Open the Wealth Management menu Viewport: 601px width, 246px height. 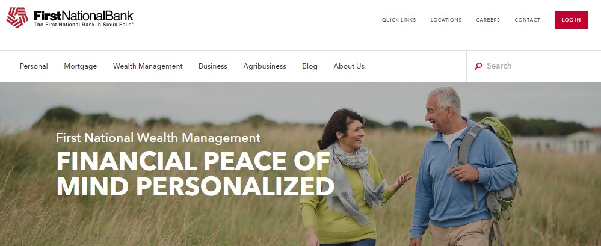[x=147, y=66]
